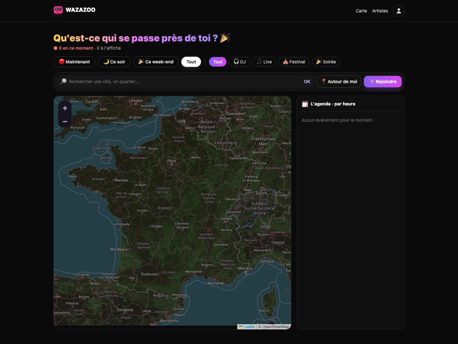Image resolution: width=458 pixels, height=344 pixels.
Task: Focus the city search field
Action: click(185, 81)
